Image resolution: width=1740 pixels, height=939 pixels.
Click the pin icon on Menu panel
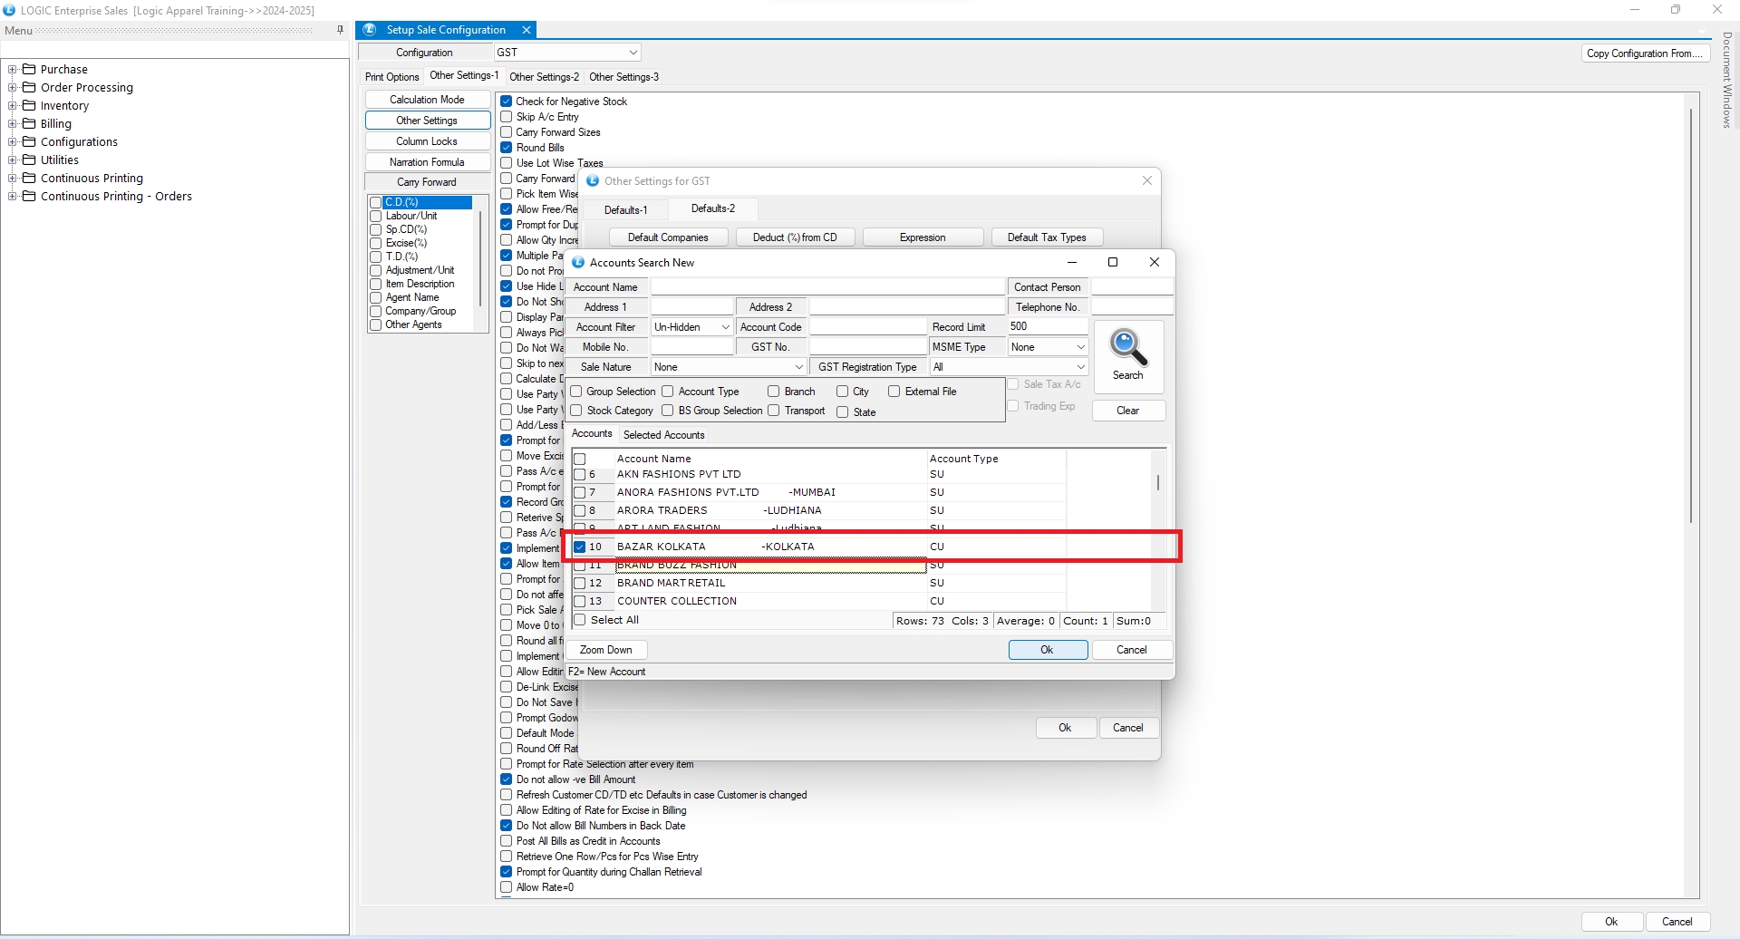click(x=340, y=30)
